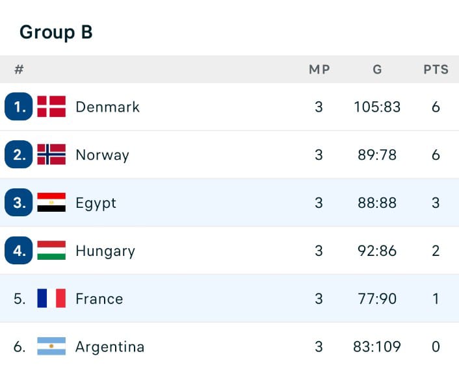Click the Hungary flag icon

tap(51, 251)
